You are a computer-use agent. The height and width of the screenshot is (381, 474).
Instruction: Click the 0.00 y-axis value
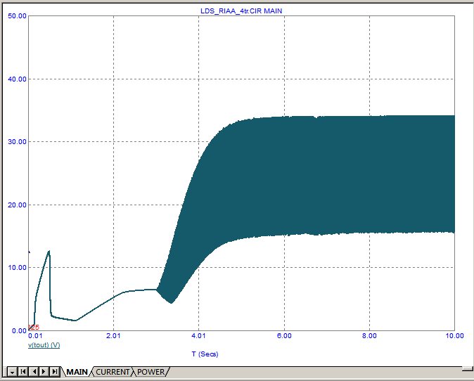click(19, 331)
